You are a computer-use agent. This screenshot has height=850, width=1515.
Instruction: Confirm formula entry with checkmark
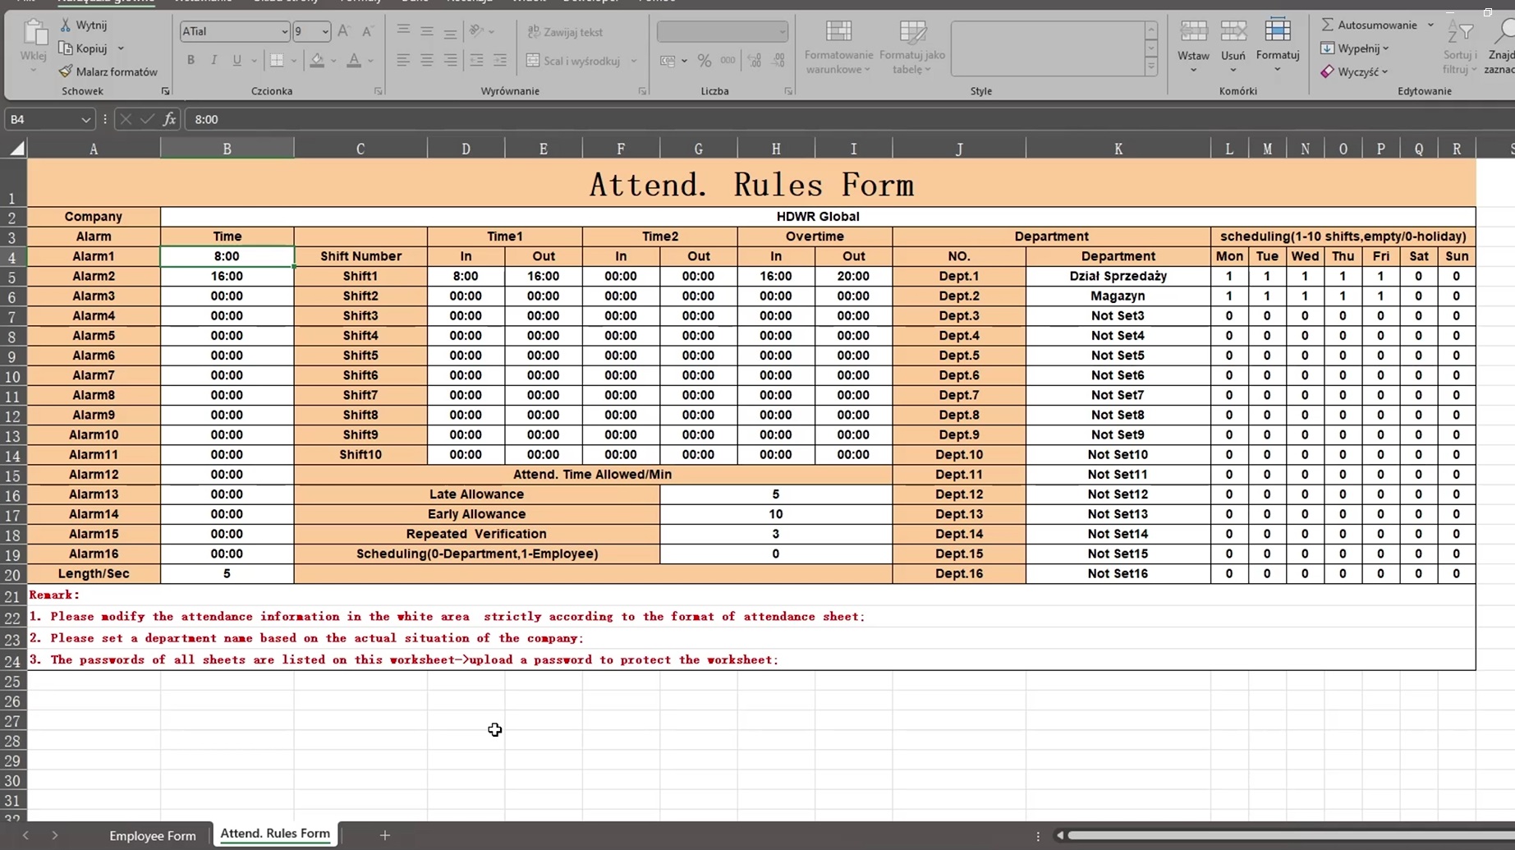click(x=147, y=119)
